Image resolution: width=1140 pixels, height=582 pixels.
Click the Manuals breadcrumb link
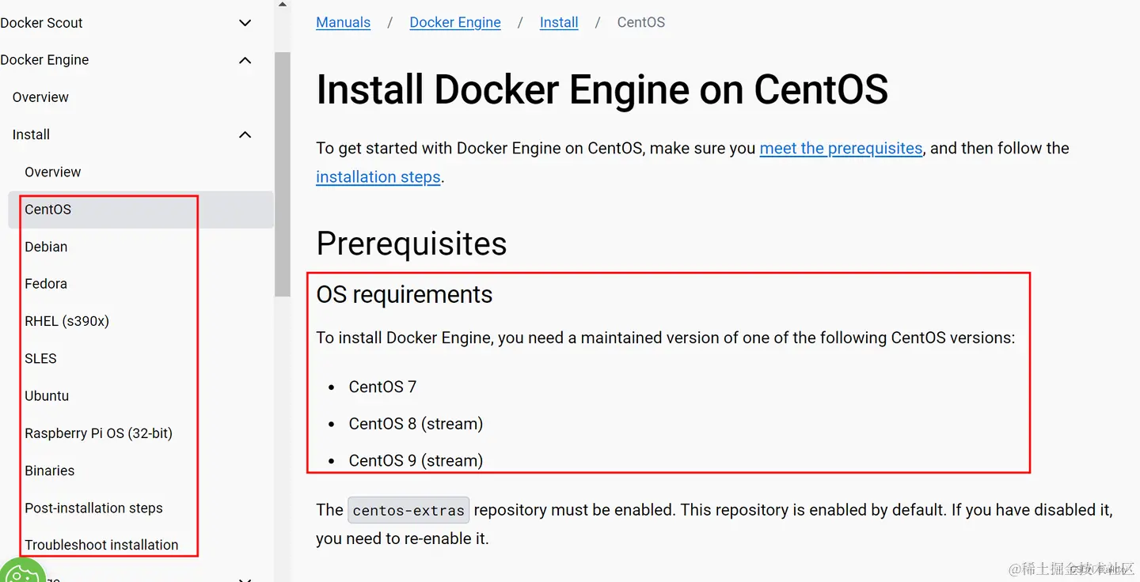click(343, 22)
